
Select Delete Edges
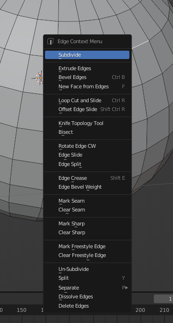pos(87,306)
